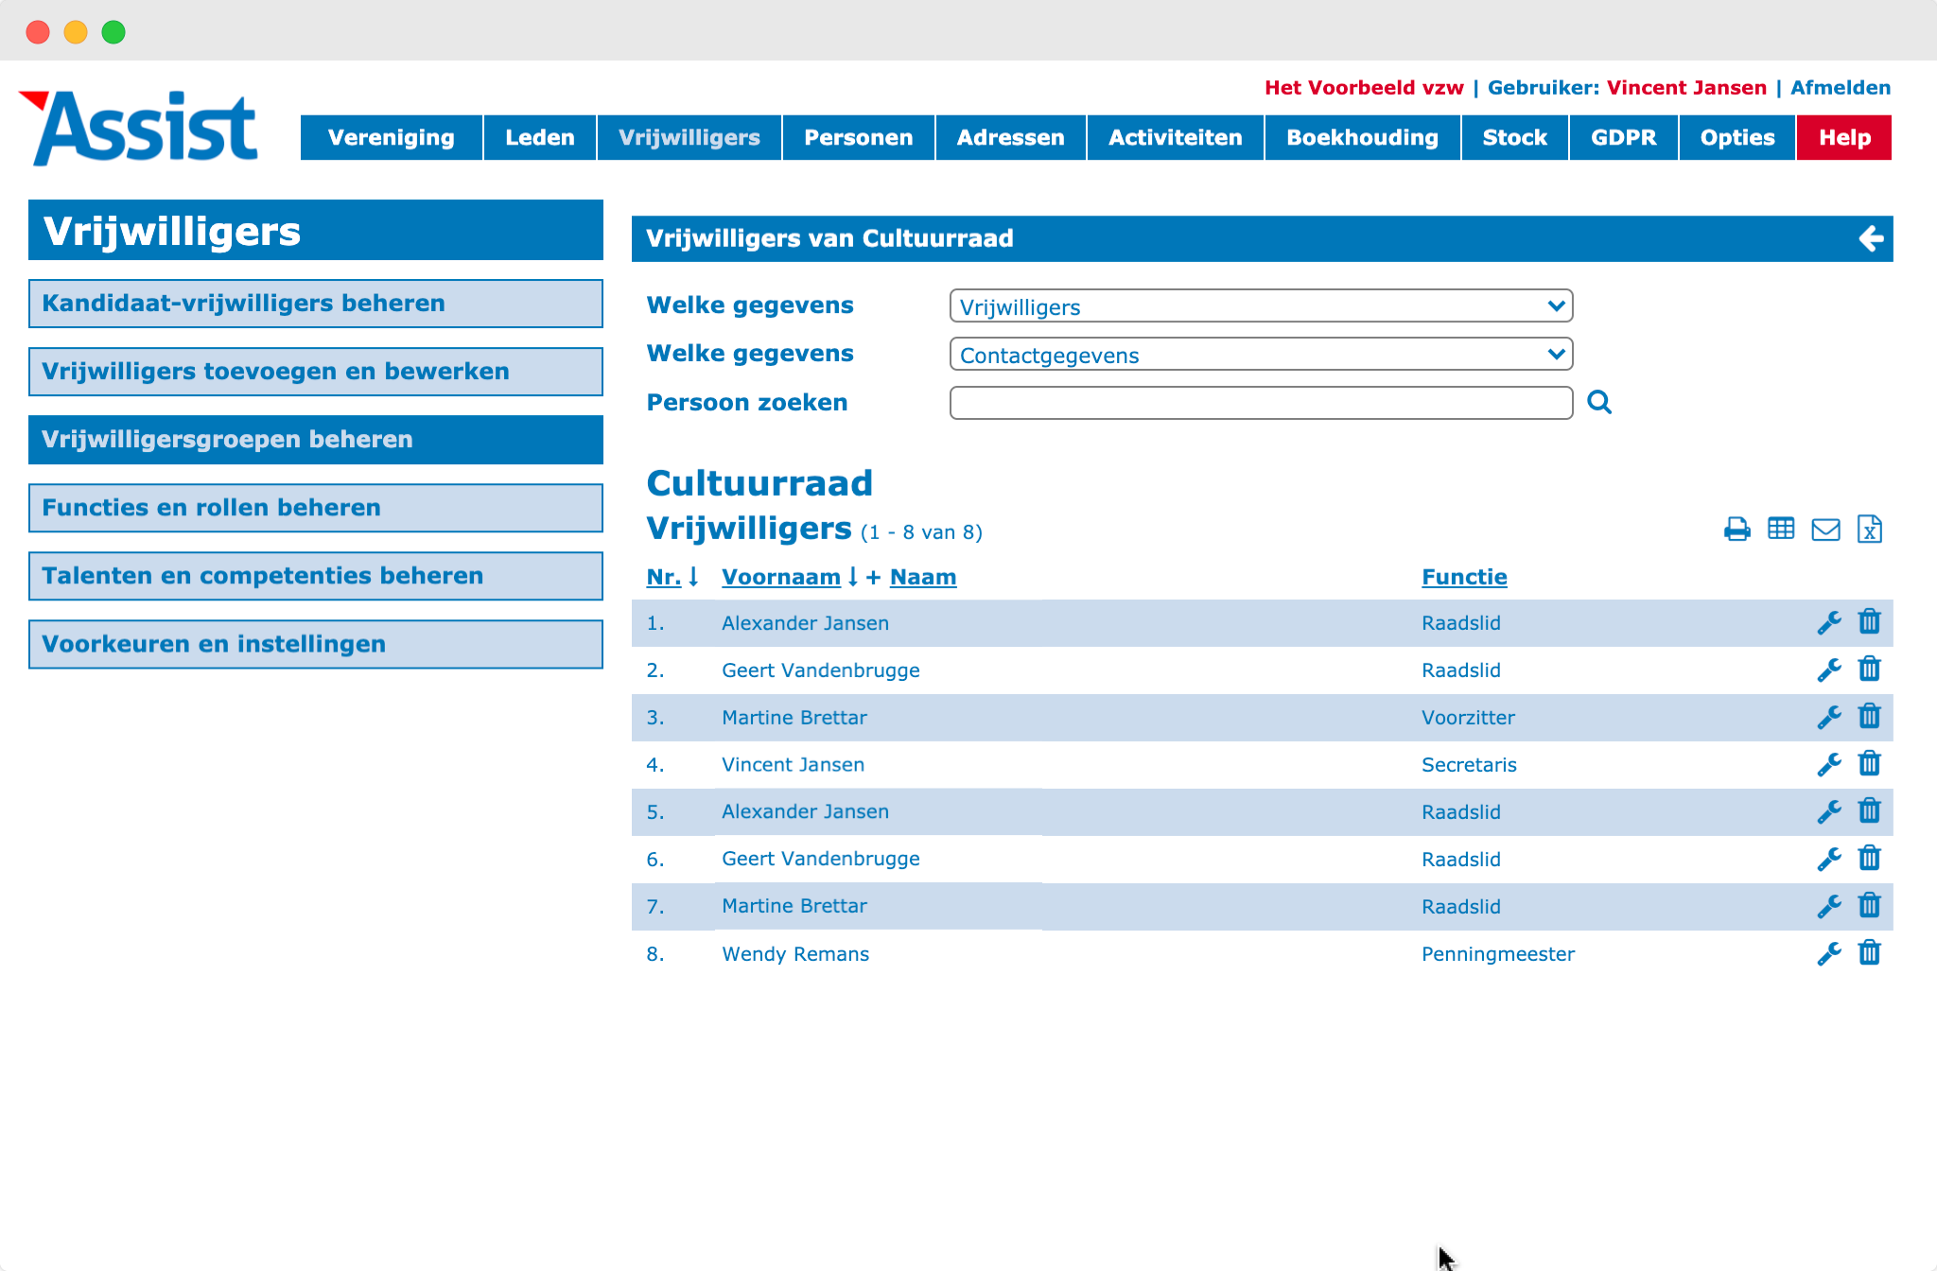1937x1271 pixels.
Task: Click the print icon above the volunteers list
Action: click(1736, 530)
